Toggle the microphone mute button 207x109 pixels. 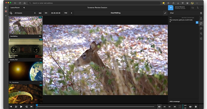pyautogui.click(x=198, y=8)
